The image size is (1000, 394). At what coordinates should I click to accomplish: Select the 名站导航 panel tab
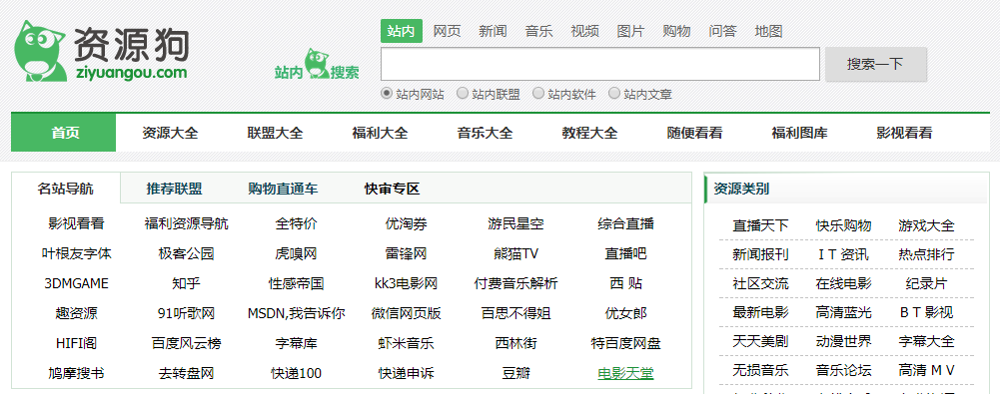click(66, 189)
